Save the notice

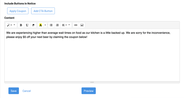pyautogui.click(x=14, y=91)
